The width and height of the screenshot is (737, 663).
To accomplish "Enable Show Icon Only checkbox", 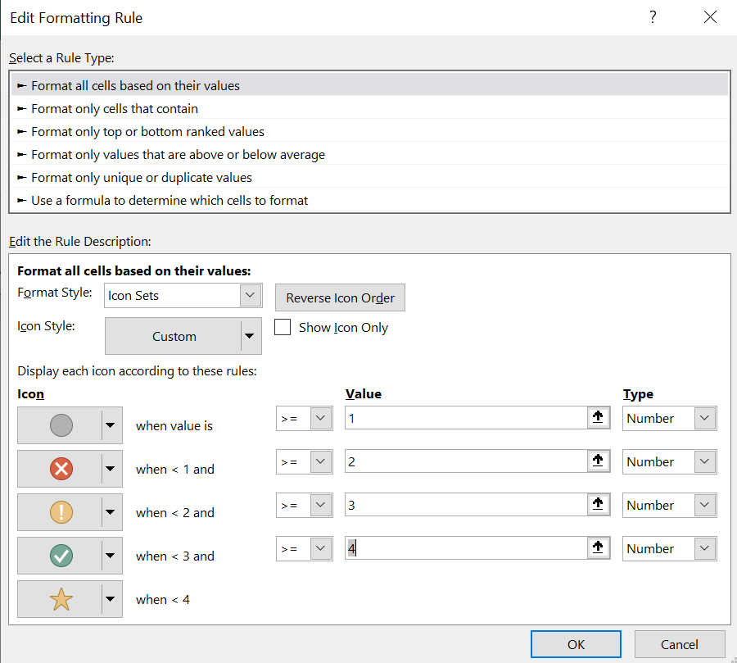I will (283, 327).
